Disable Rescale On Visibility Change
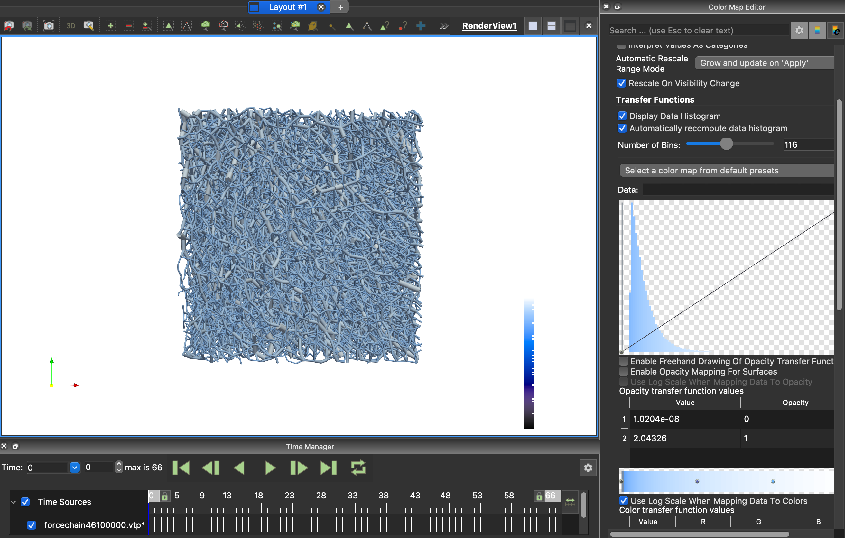 coord(621,83)
